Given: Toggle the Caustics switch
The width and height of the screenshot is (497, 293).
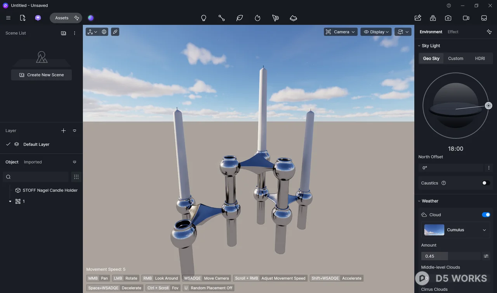Looking at the screenshot, I should pos(486,183).
